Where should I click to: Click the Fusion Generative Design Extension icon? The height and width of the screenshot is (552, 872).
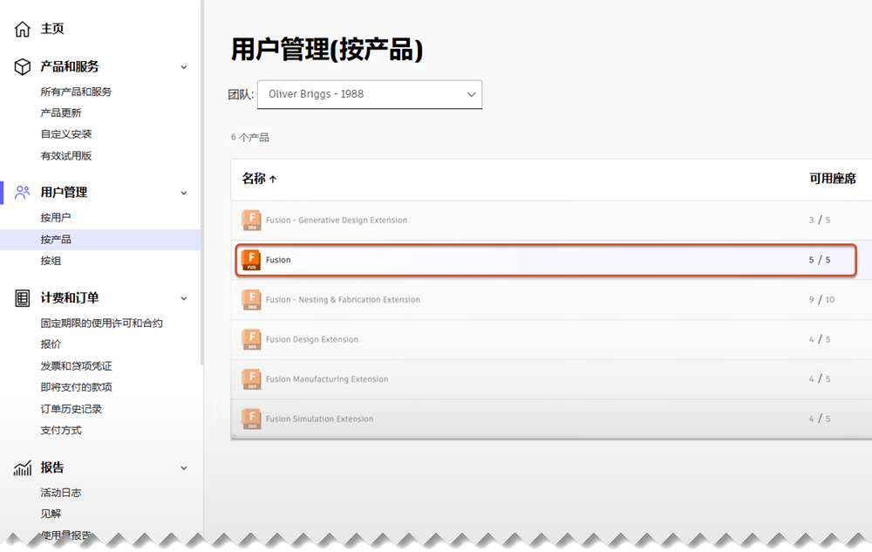(251, 220)
